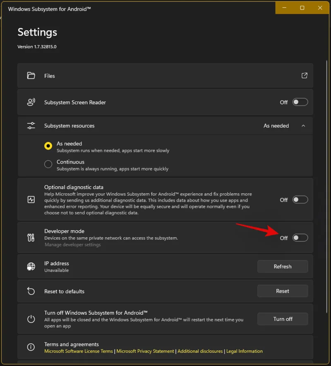Refresh the IP address
The height and width of the screenshot is (366, 331).
(x=283, y=266)
